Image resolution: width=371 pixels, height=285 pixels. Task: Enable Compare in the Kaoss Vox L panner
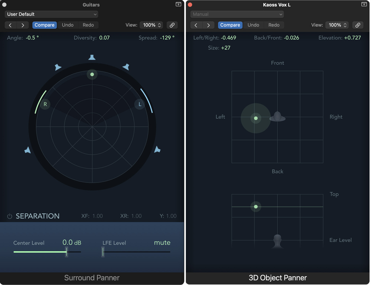[230, 25]
